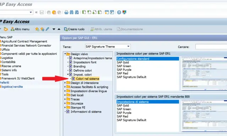The height and width of the screenshot is (136, 227).
Task: Select Impostazioni font tree entry
Action: pyautogui.click(x=85, y=62)
